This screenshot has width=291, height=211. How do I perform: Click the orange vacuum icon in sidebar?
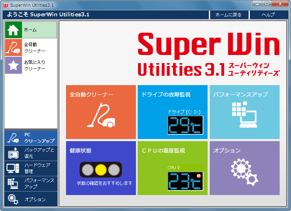point(13,48)
